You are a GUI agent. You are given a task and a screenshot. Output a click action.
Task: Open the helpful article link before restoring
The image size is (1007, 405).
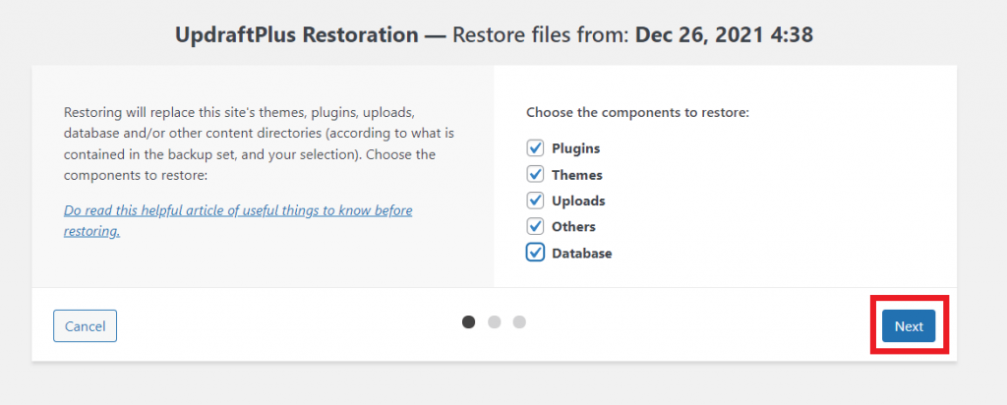pyautogui.click(x=238, y=220)
